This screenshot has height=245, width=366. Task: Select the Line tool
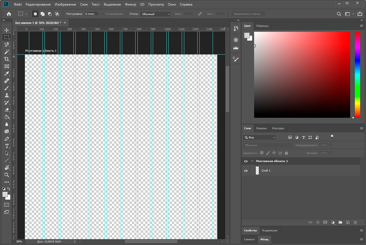(7, 160)
